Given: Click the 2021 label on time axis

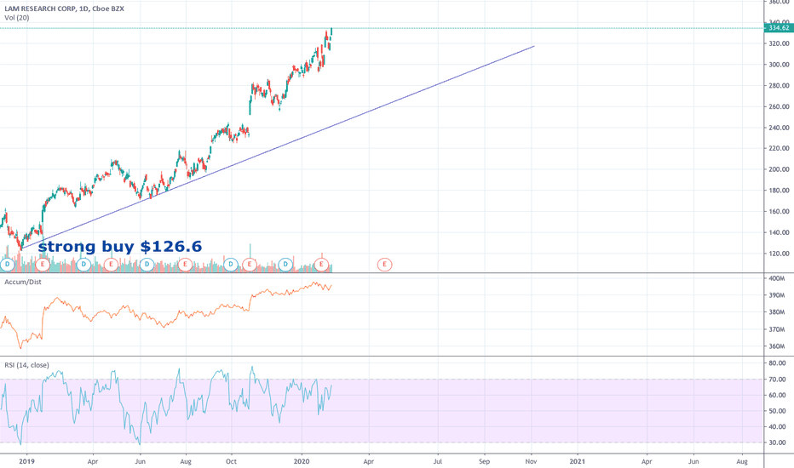Looking at the screenshot, I should 578,461.
